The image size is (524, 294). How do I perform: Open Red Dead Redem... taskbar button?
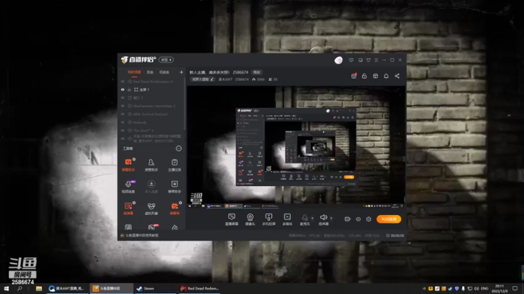pos(199,288)
